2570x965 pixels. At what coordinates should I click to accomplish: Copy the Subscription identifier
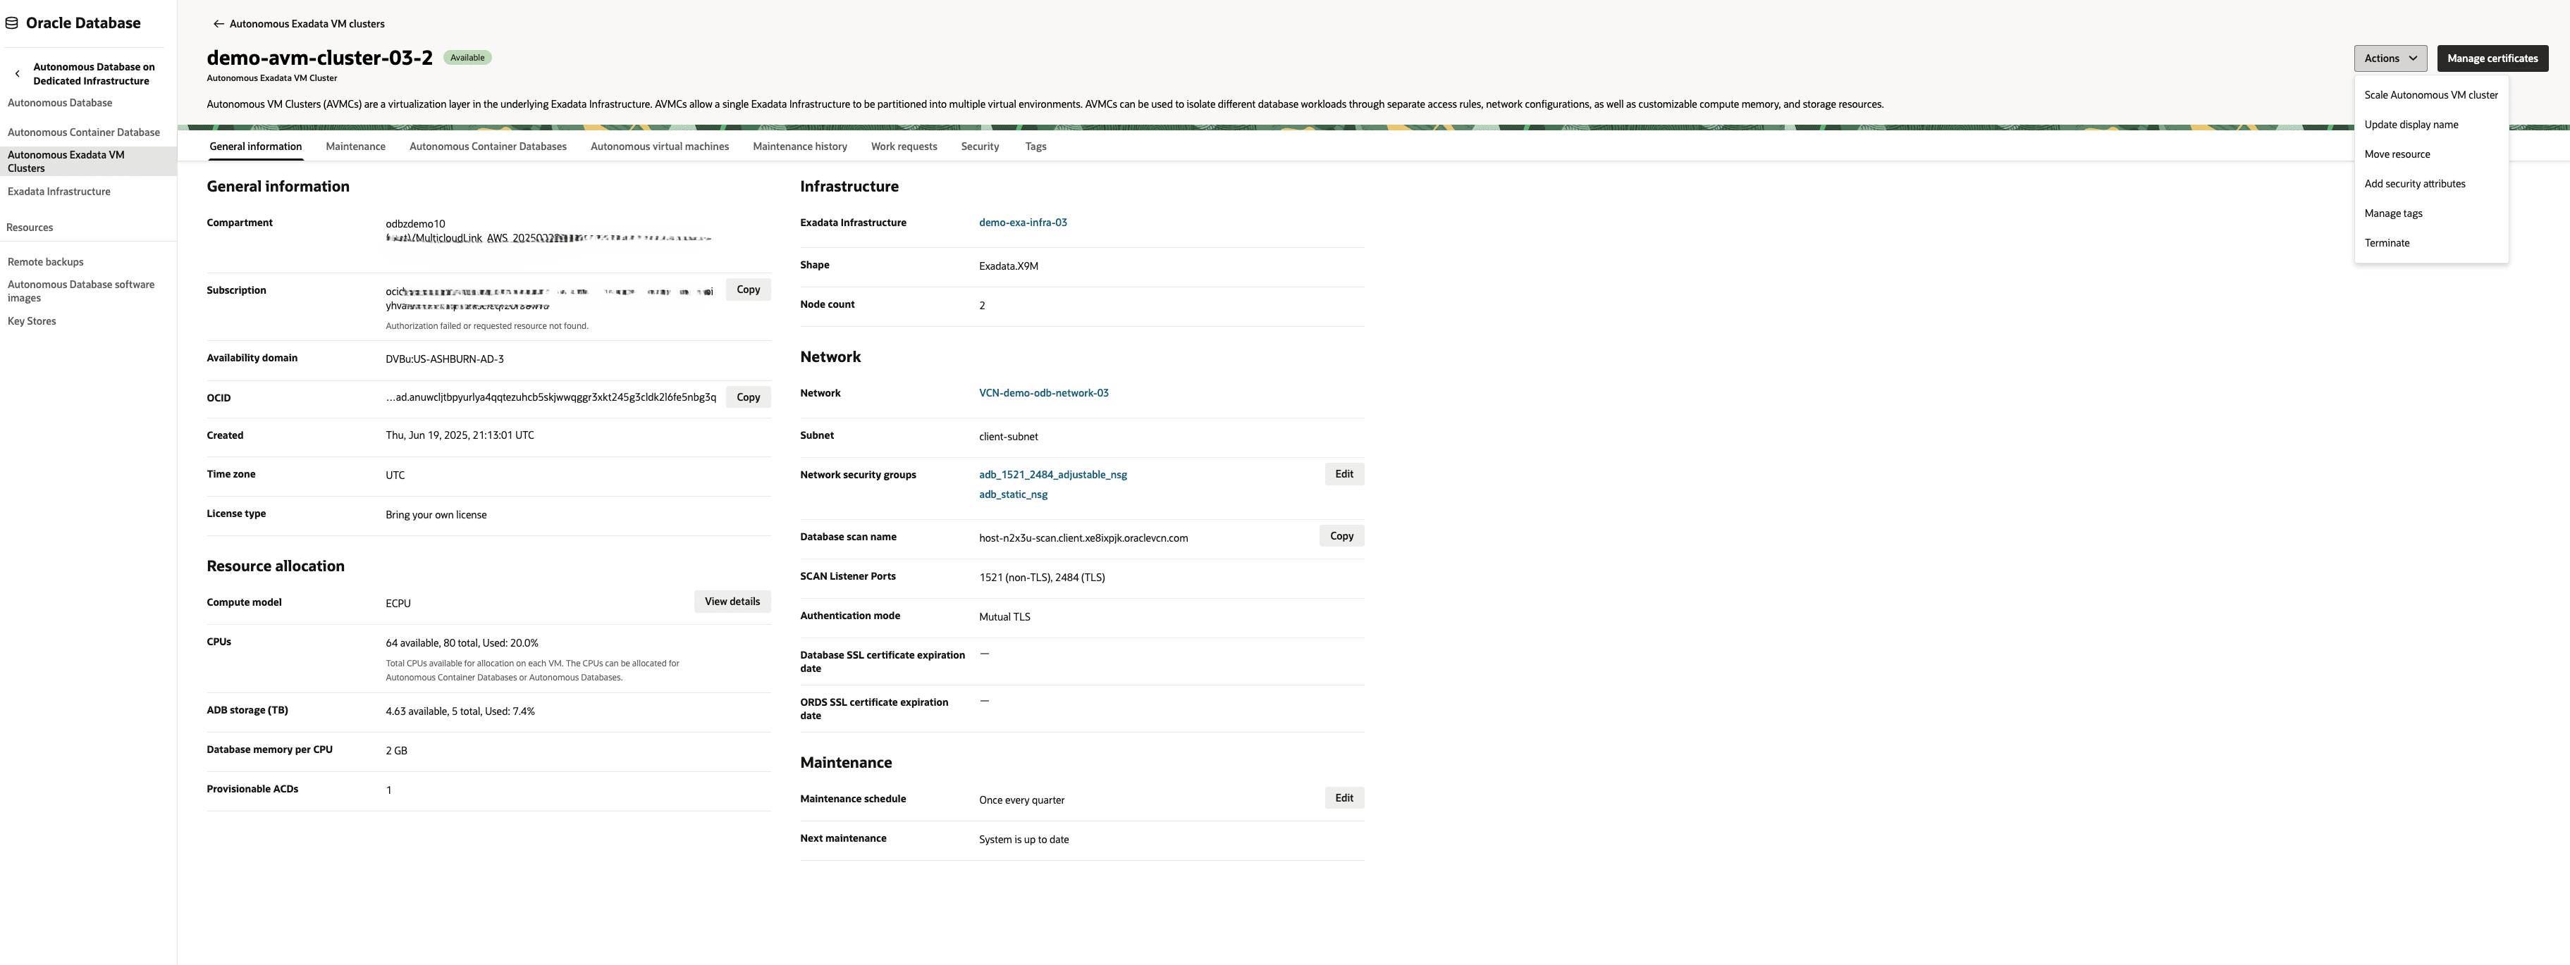click(747, 289)
